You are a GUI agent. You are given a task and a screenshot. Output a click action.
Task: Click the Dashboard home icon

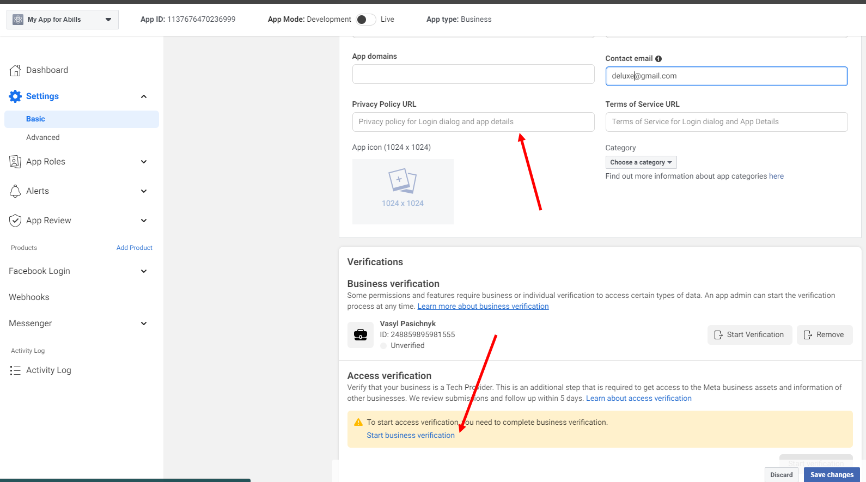15,70
